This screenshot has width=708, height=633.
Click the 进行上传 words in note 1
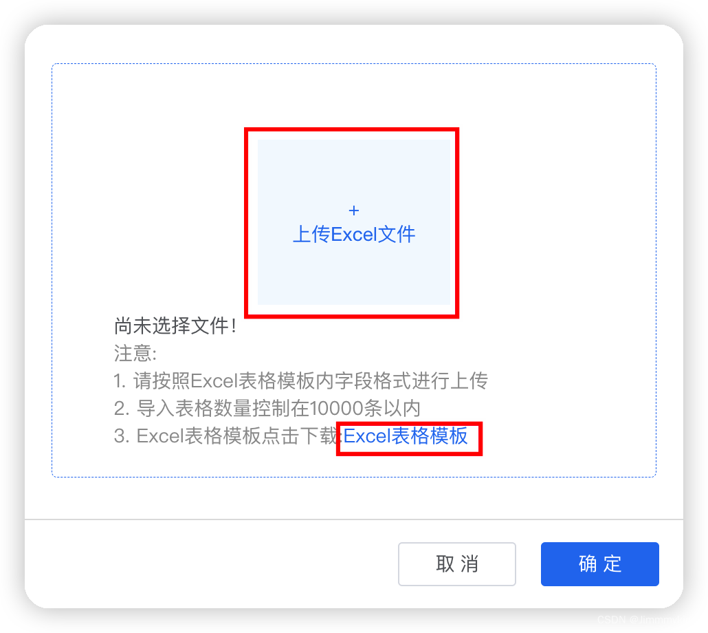coord(450,381)
